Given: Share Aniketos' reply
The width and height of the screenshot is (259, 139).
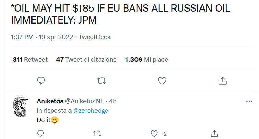Looking at the screenshot, I should point(215,134).
